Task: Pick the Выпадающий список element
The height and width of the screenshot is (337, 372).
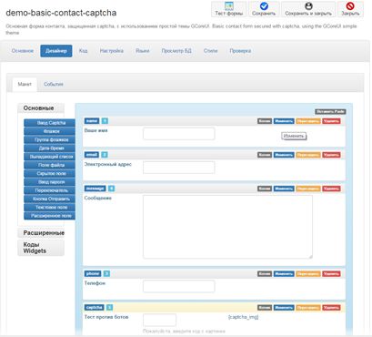Action: pyautogui.click(x=49, y=157)
